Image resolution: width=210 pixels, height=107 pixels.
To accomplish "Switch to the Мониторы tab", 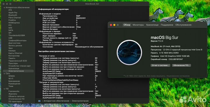I will tap(138, 25).
